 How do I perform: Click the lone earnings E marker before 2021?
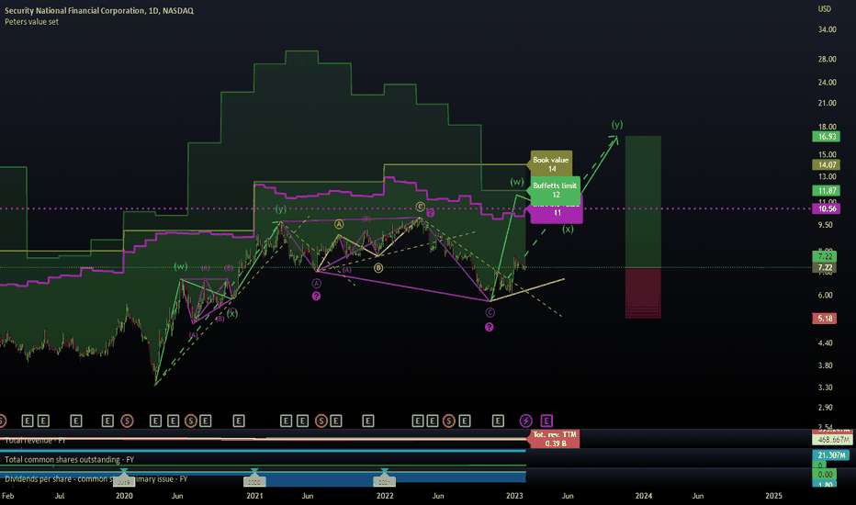pos(239,421)
